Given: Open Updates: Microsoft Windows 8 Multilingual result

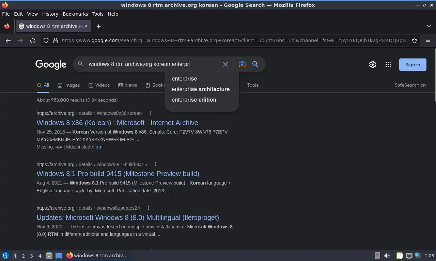Looking at the screenshot, I should [128, 217].
